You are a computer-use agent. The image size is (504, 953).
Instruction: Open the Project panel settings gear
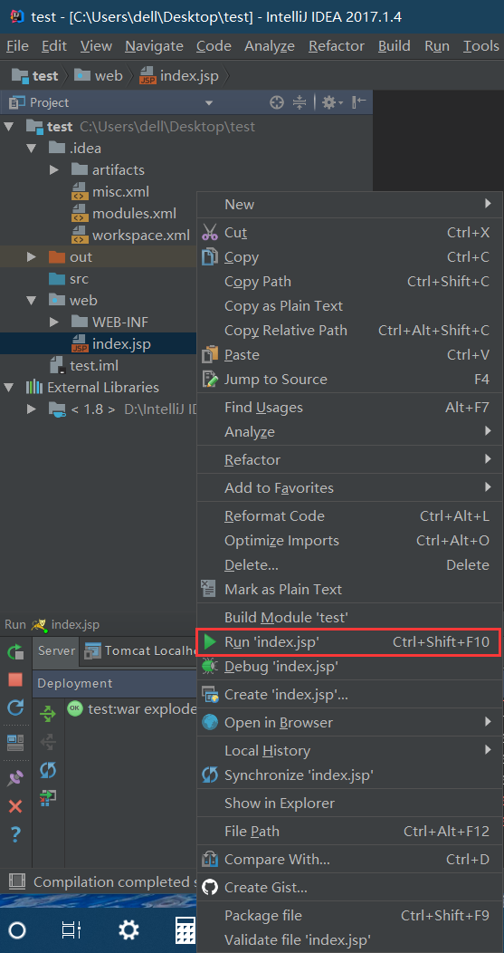click(x=332, y=102)
